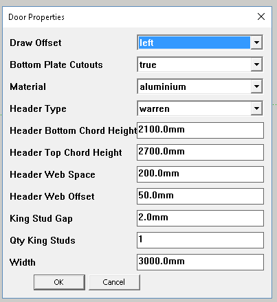The image size is (277, 302).
Task: Click the Material label text
Action: pos(27,86)
